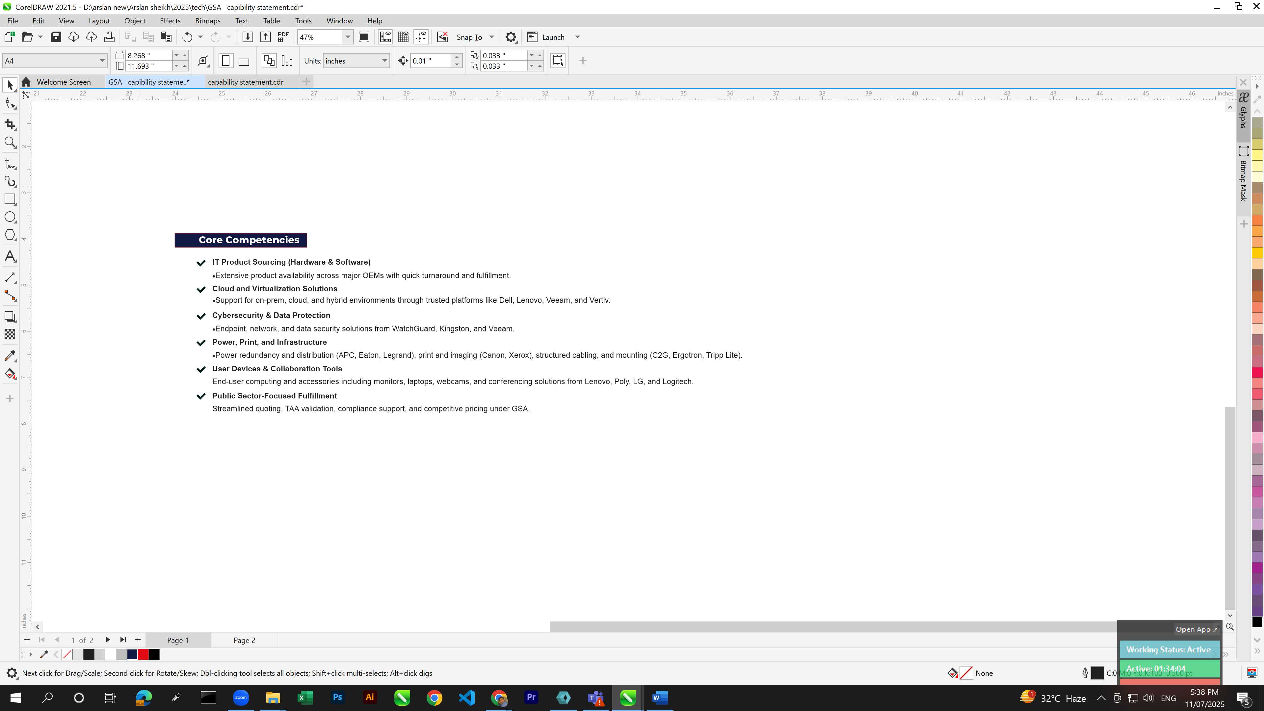1264x711 pixels.
Task: Switch to the Welcome Screen tab
Action: (63, 82)
